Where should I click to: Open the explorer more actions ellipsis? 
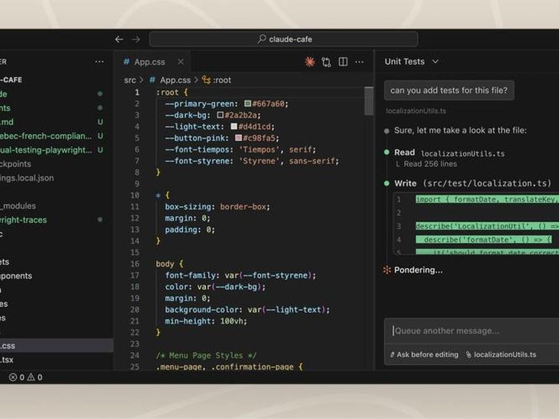[x=99, y=62]
